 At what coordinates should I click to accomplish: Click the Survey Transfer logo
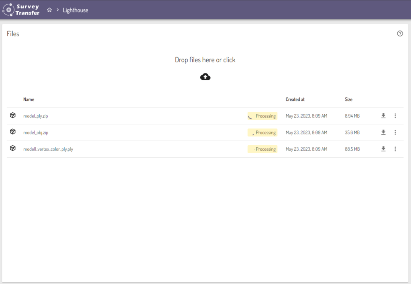click(x=21, y=10)
